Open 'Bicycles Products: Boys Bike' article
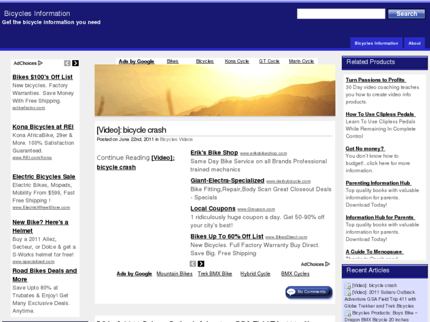 click(x=381, y=316)
